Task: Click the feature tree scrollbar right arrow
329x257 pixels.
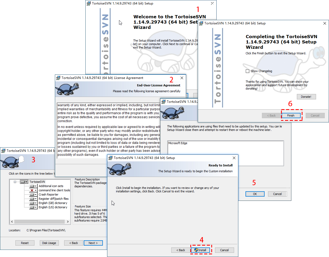Action: point(68,221)
